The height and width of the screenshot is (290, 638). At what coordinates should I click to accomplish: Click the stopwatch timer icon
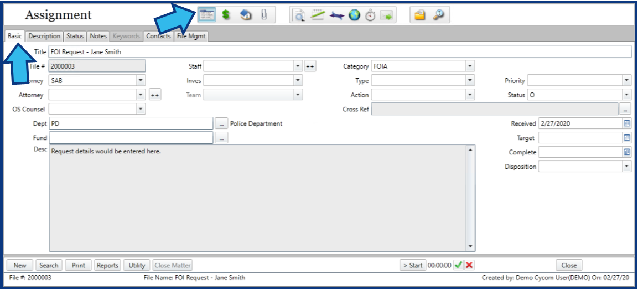[x=370, y=15]
